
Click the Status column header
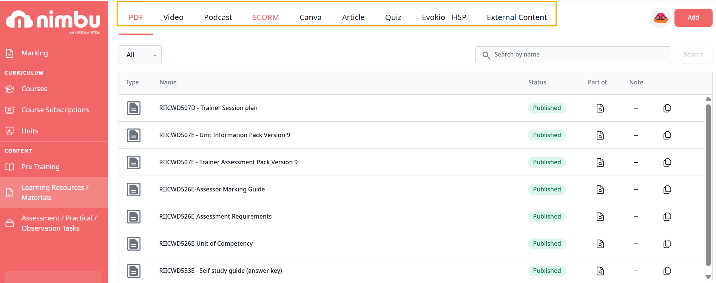tap(537, 82)
